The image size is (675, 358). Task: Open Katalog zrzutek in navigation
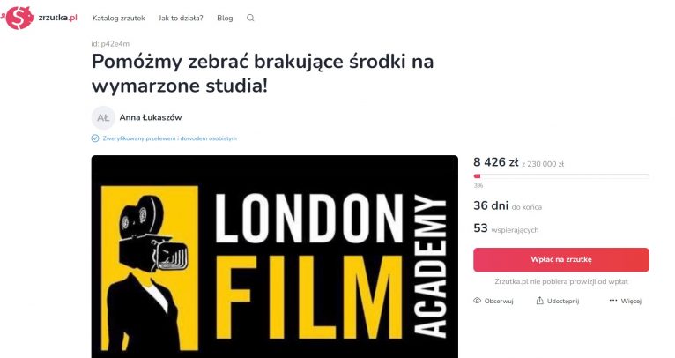point(119,19)
